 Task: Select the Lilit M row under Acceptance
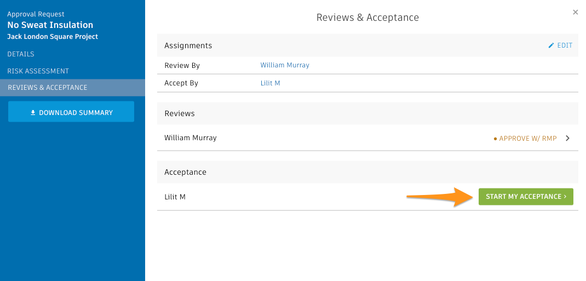tap(367, 197)
